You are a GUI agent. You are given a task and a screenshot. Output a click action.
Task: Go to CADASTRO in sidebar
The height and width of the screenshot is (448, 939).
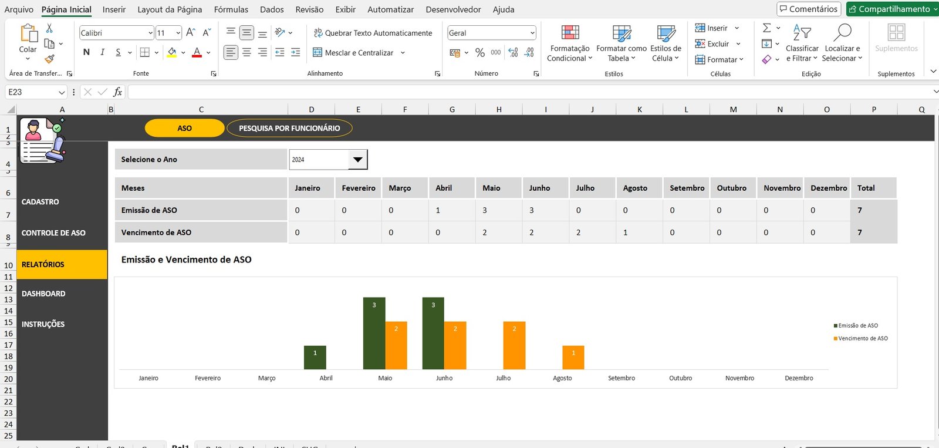pyautogui.click(x=40, y=201)
